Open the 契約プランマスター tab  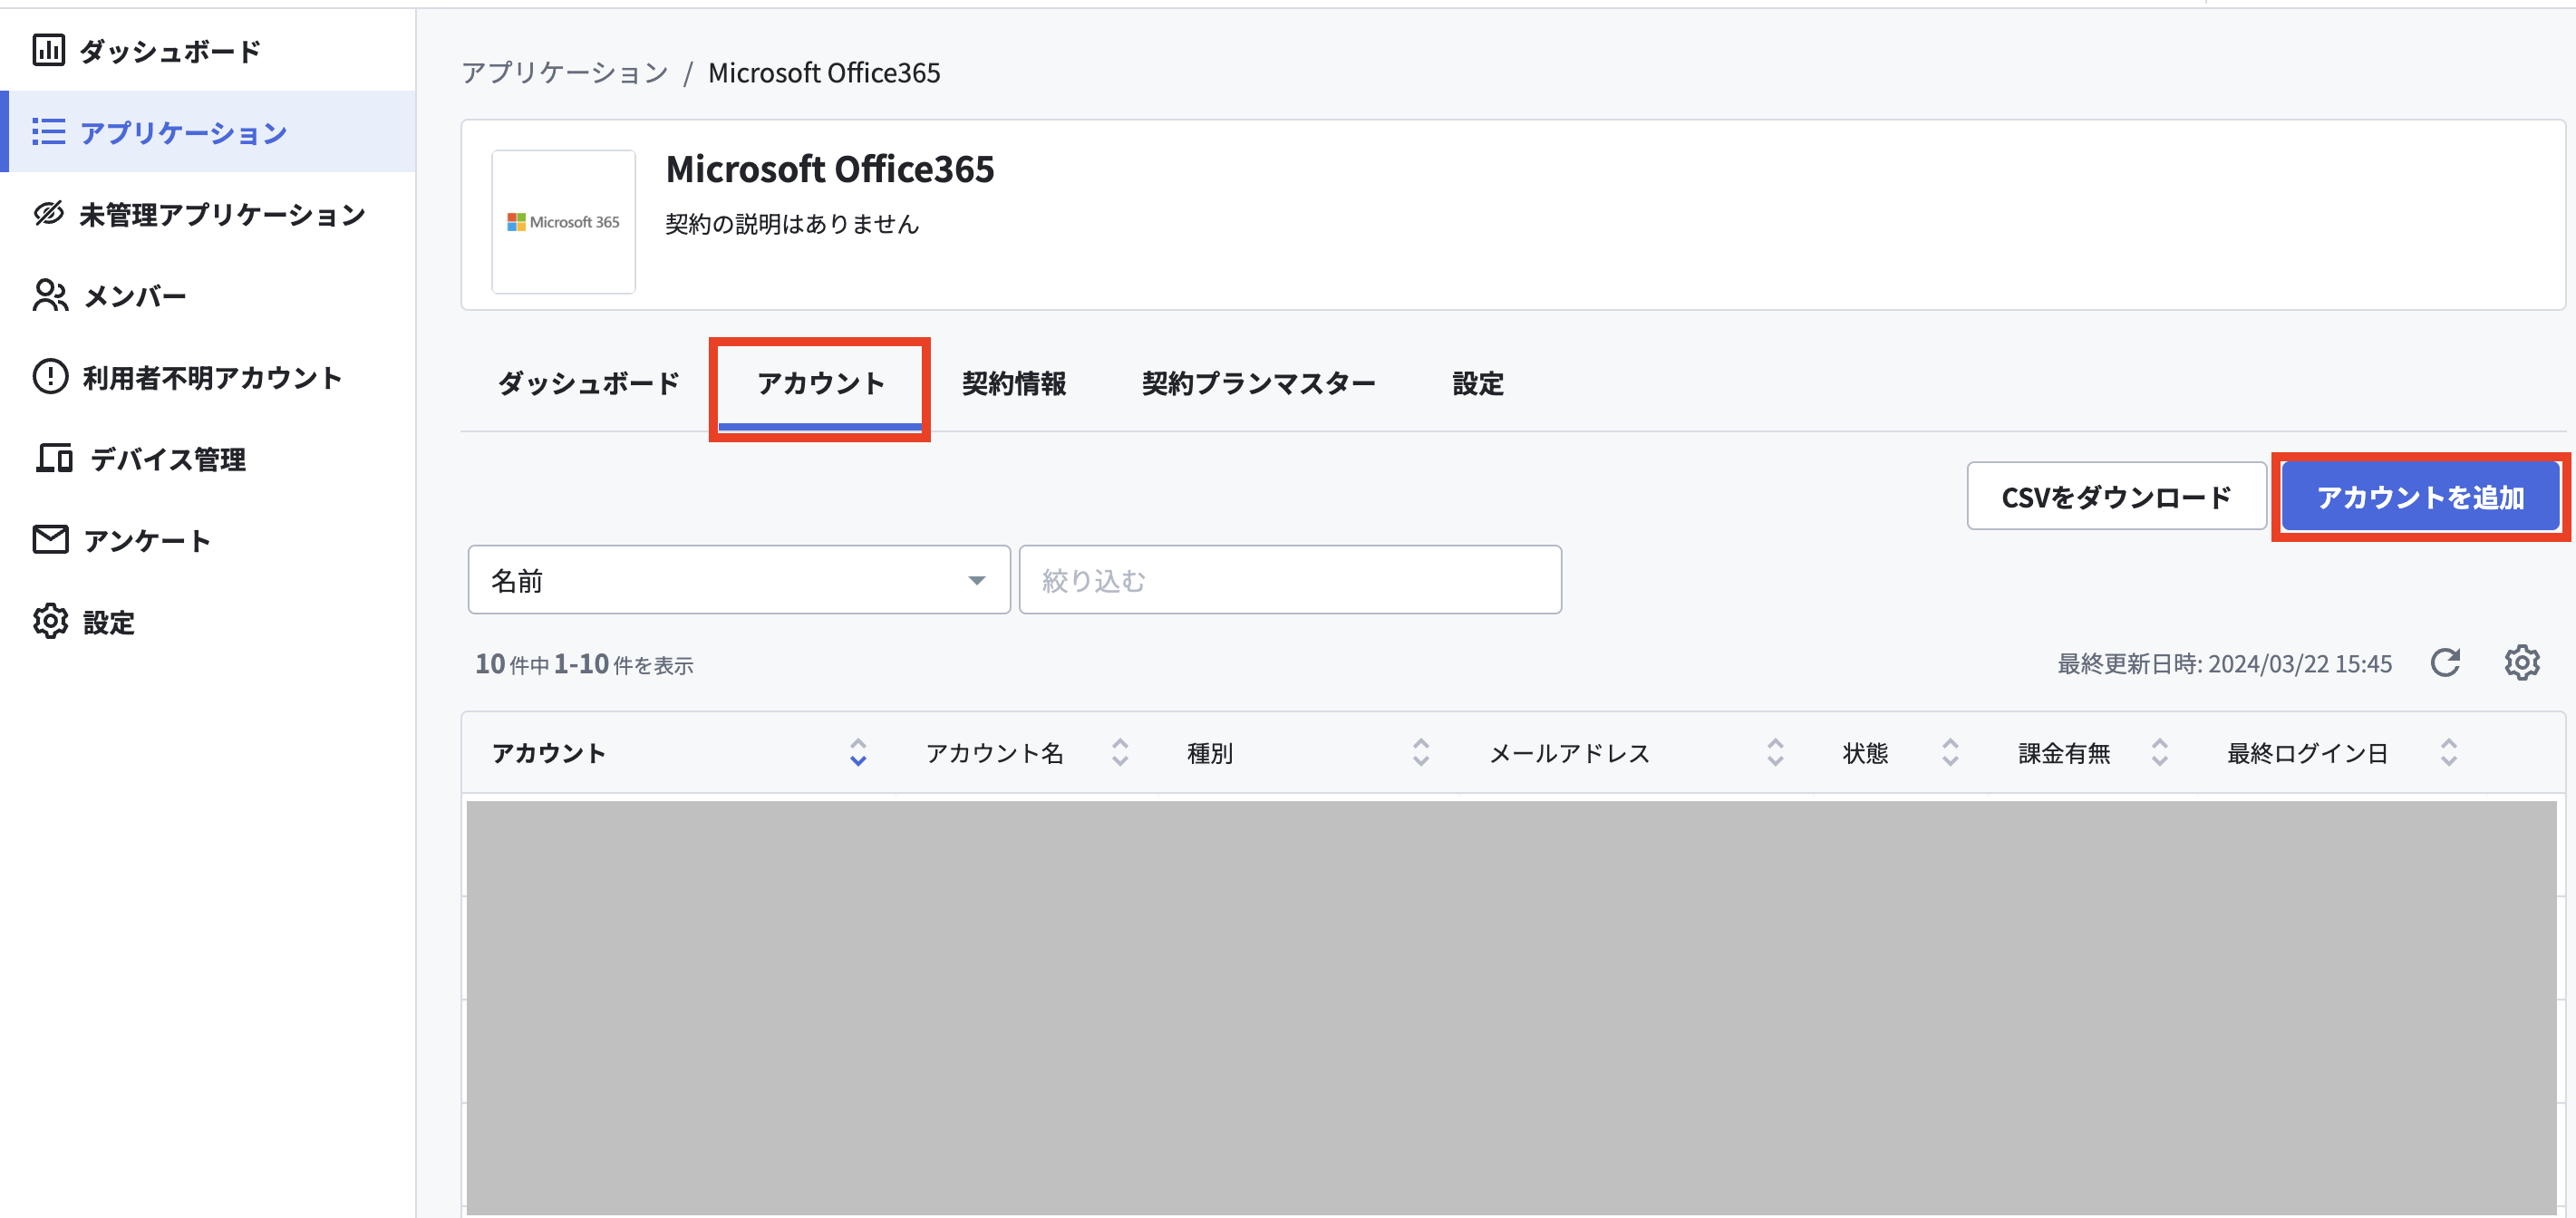(x=1259, y=384)
